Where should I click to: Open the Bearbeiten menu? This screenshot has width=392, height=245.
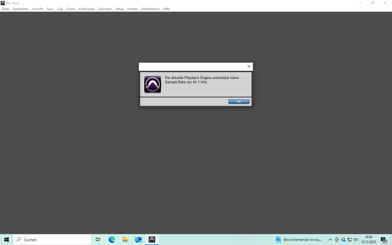point(21,9)
